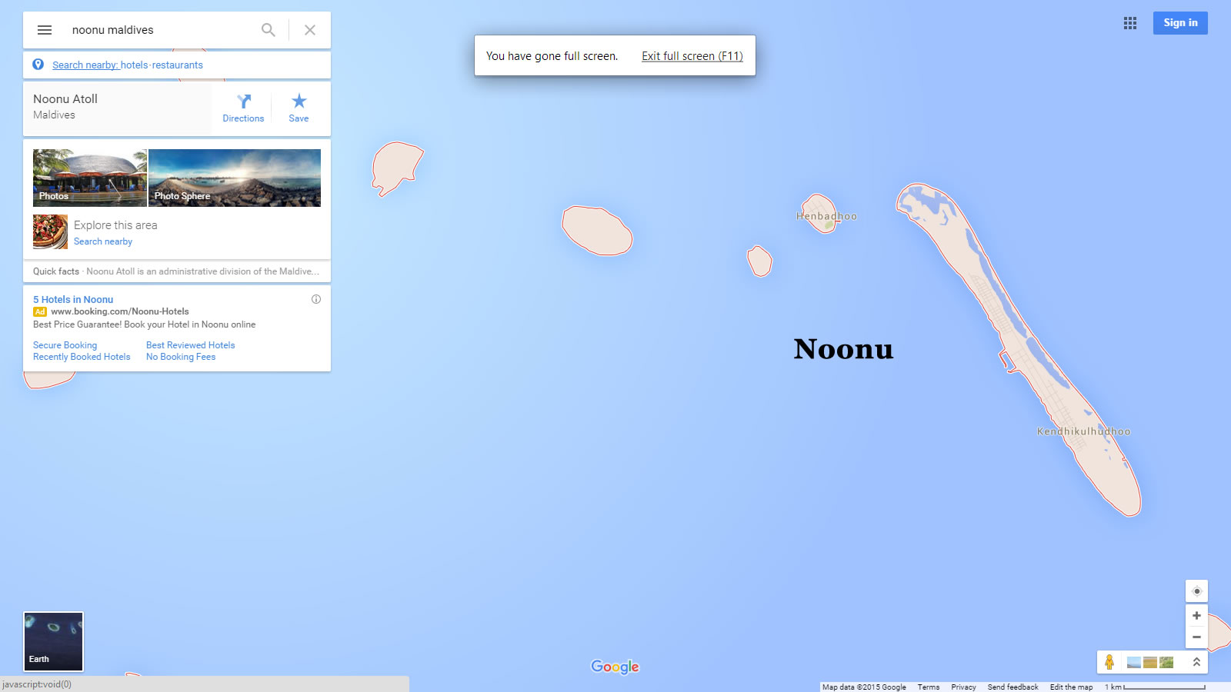Image resolution: width=1231 pixels, height=692 pixels.
Task: Zoom in on the map
Action: (x=1196, y=616)
